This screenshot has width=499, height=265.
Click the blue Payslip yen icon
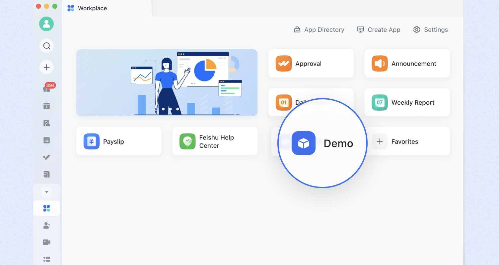click(x=92, y=141)
